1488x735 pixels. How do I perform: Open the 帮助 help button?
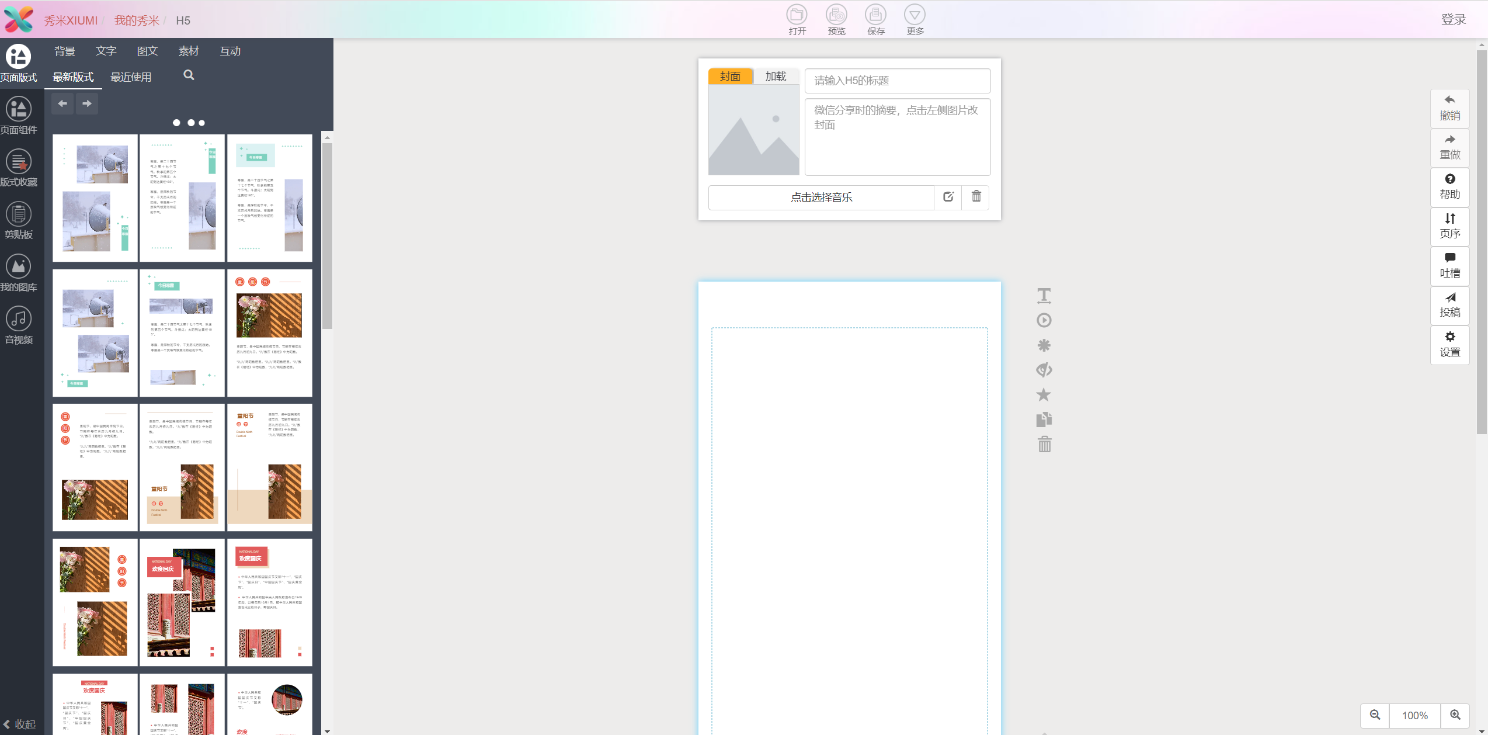click(1449, 187)
